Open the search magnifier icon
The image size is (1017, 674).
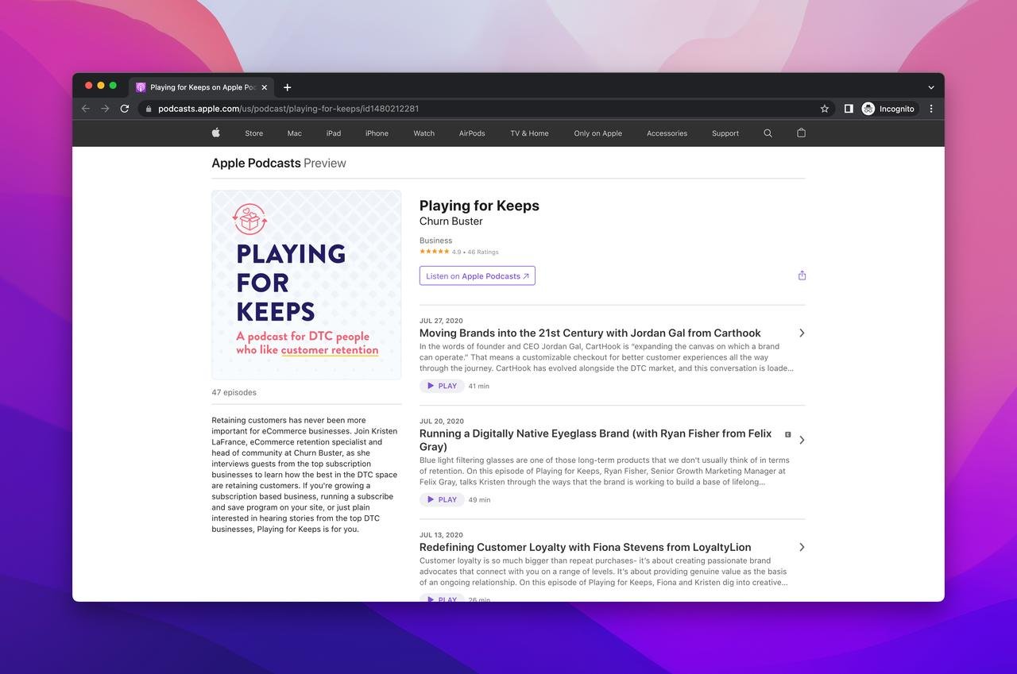point(768,133)
